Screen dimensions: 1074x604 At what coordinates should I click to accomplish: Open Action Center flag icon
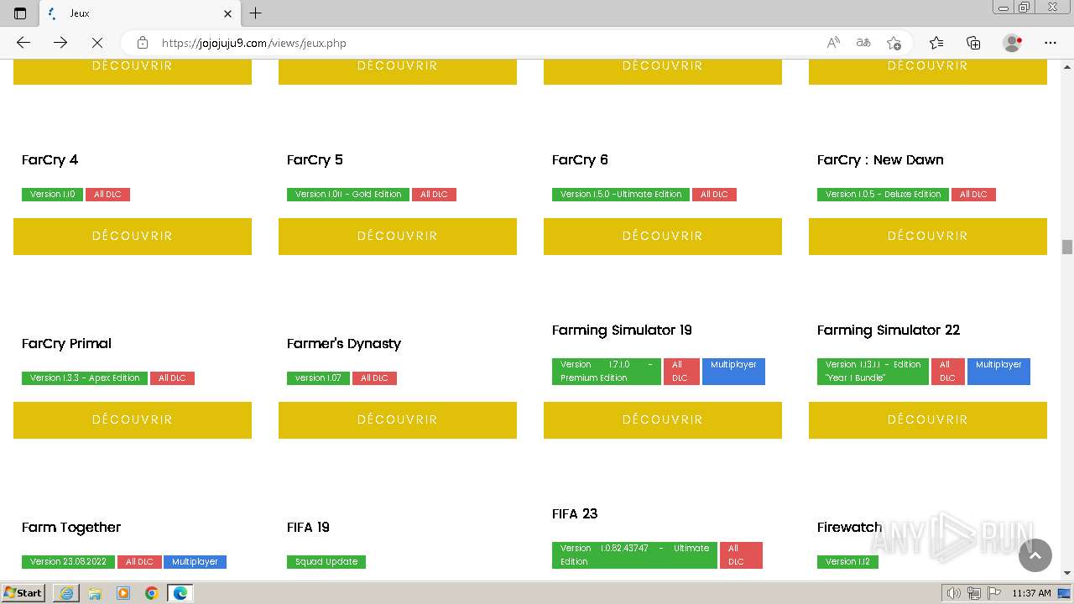[x=993, y=593]
